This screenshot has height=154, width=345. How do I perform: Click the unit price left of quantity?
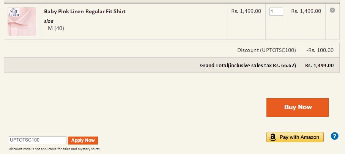tap(246, 11)
